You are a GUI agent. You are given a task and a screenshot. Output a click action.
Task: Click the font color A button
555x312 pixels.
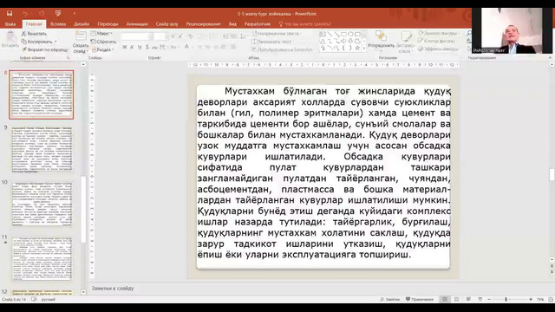(187, 47)
